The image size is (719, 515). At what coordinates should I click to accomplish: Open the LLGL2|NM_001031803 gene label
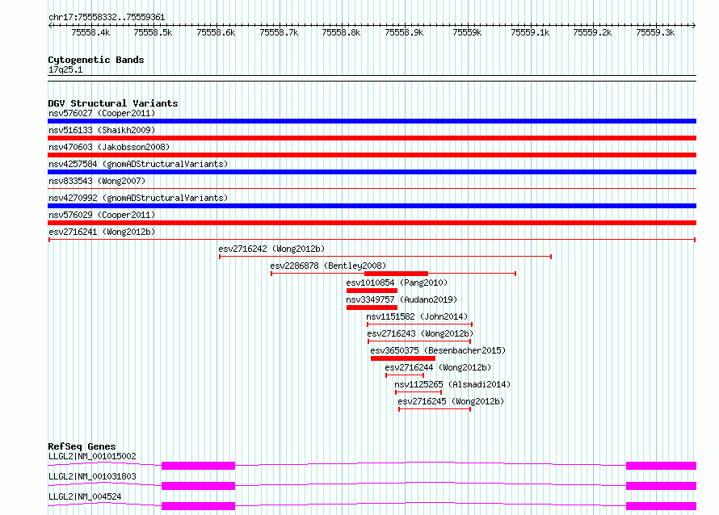[x=92, y=476]
